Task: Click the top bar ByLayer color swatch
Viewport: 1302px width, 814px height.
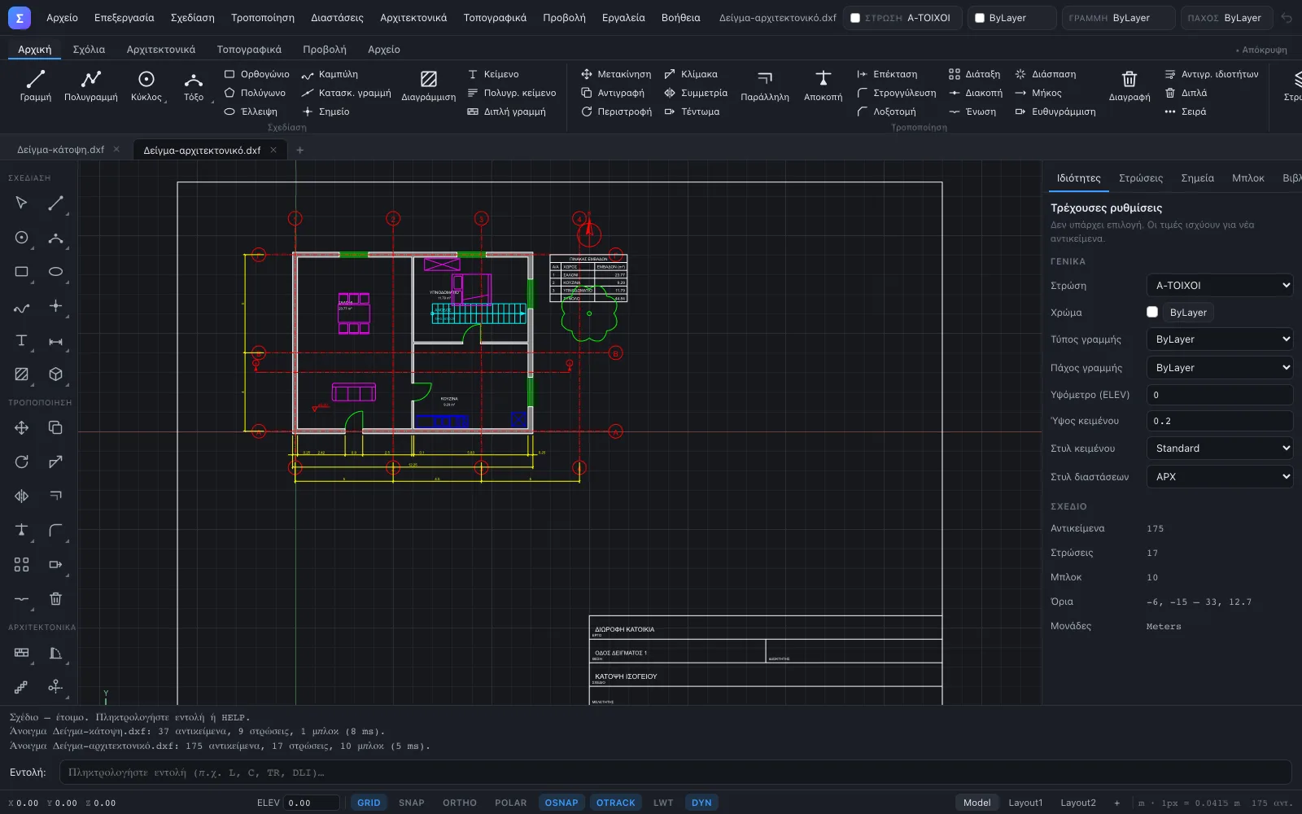Action: click(980, 18)
